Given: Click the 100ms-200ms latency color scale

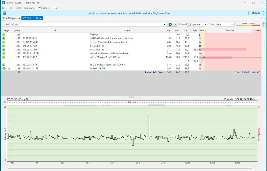Looking at the screenshot, I should point(248,25).
